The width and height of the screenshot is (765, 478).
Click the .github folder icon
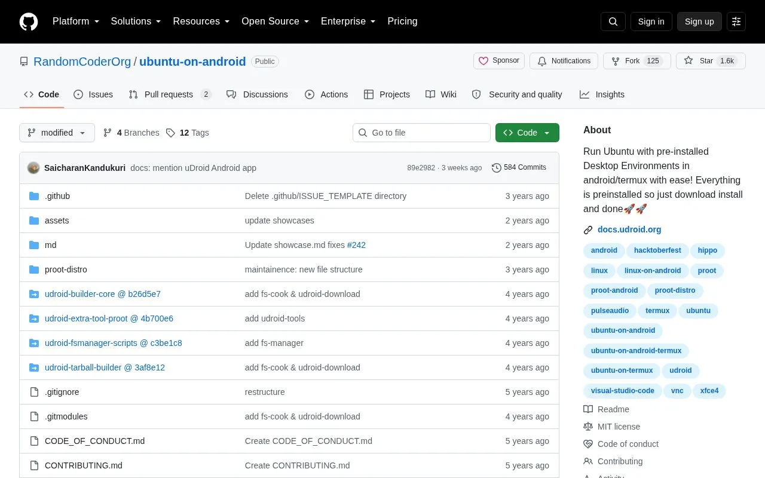(x=34, y=196)
